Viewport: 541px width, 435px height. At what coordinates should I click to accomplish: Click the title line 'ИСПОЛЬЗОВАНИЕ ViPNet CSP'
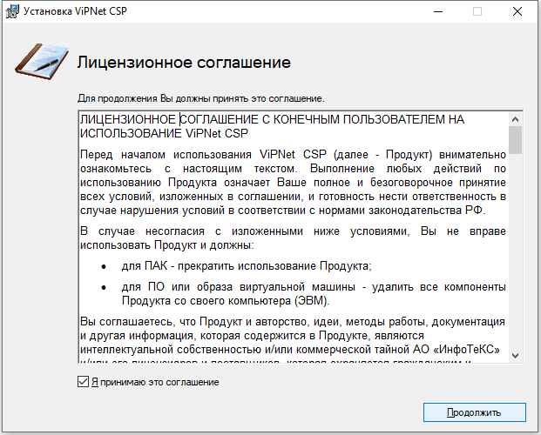tap(165, 133)
